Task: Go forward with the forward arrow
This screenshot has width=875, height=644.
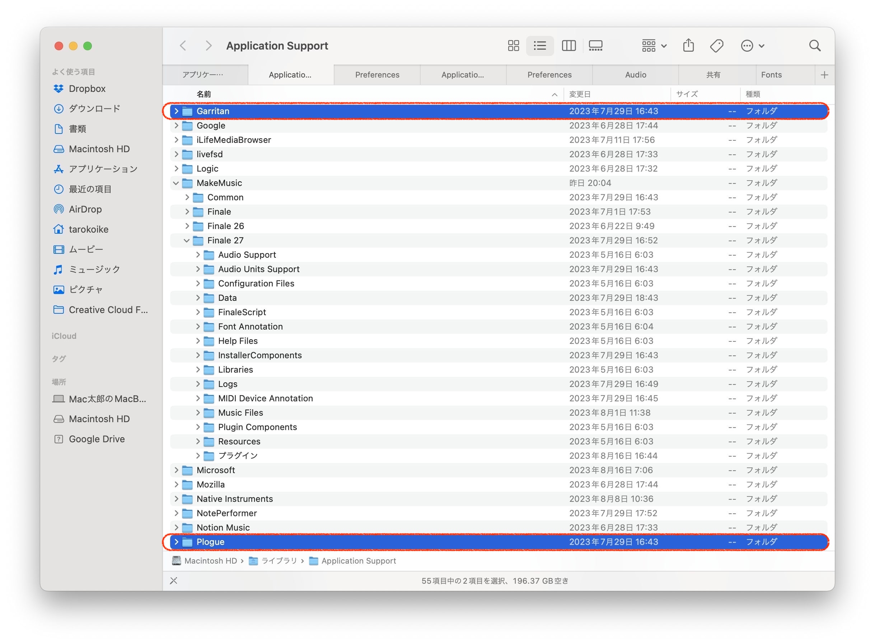Action: coord(209,46)
